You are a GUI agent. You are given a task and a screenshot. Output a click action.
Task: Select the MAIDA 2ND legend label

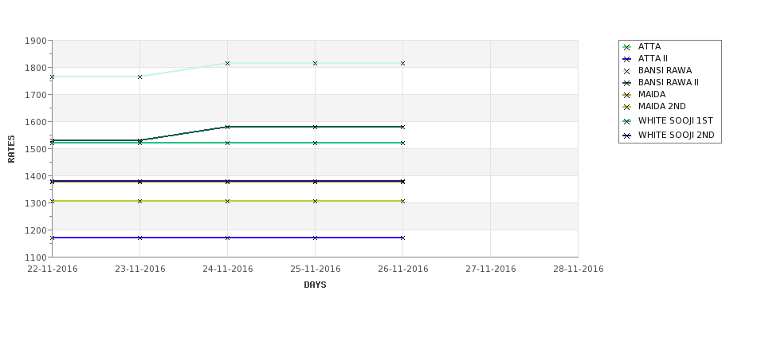coord(662,106)
